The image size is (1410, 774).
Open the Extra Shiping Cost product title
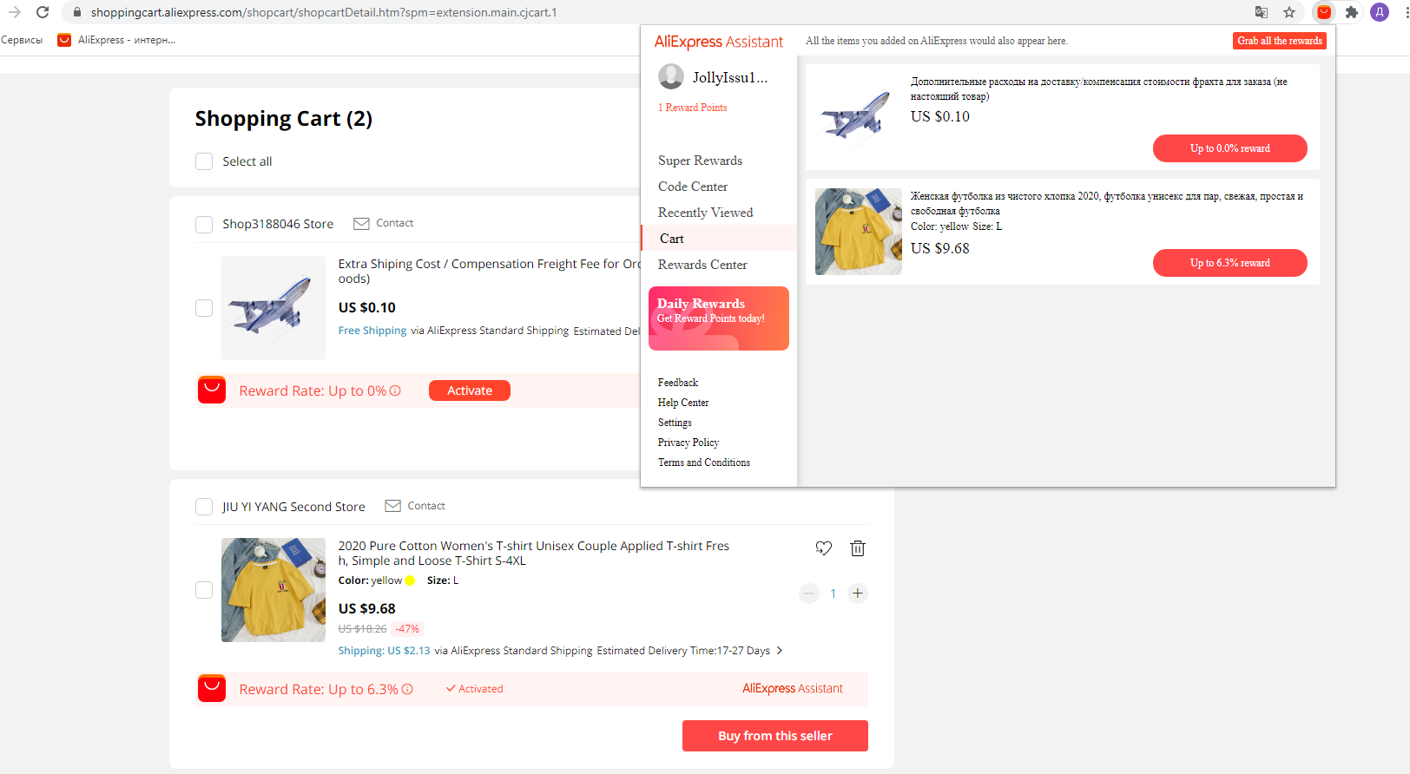(489, 271)
